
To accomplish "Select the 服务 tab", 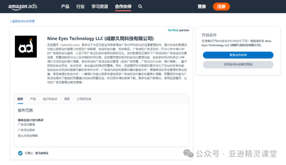I will [x=20, y=99].
